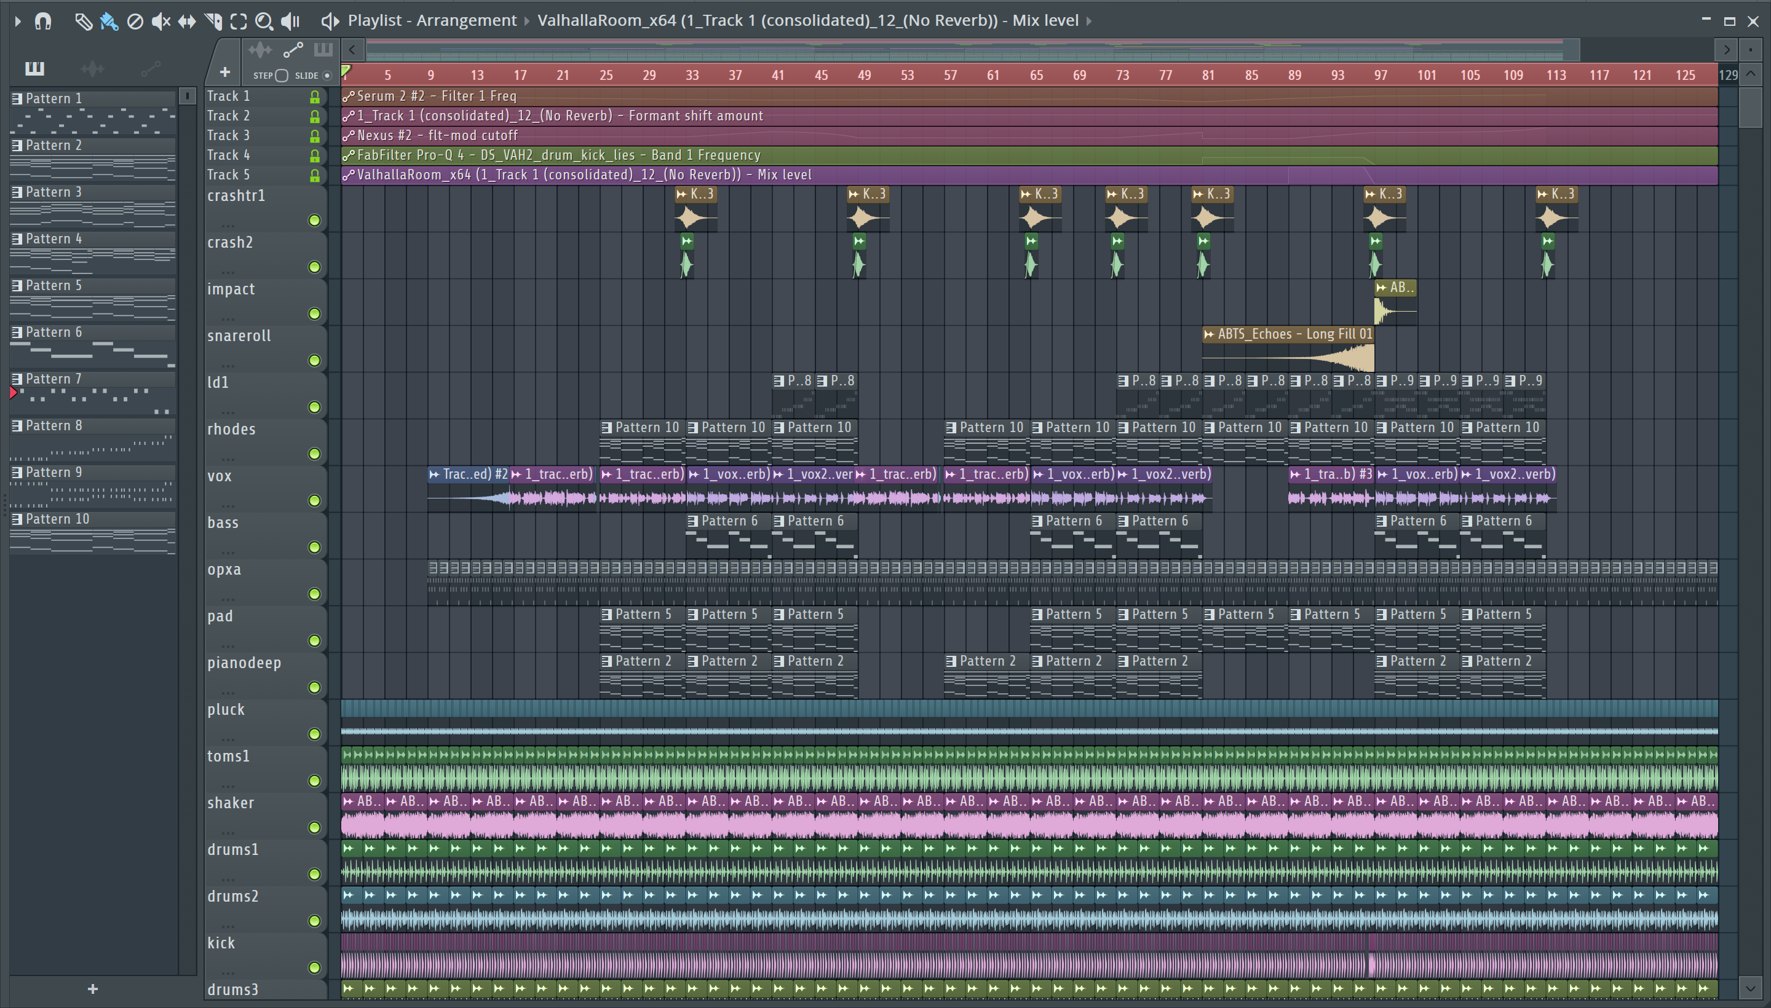Open Serum 2 #2 Filter Freq clip menu
Image resolution: width=1771 pixels, height=1008 pixels.
pyautogui.click(x=349, y=96)
